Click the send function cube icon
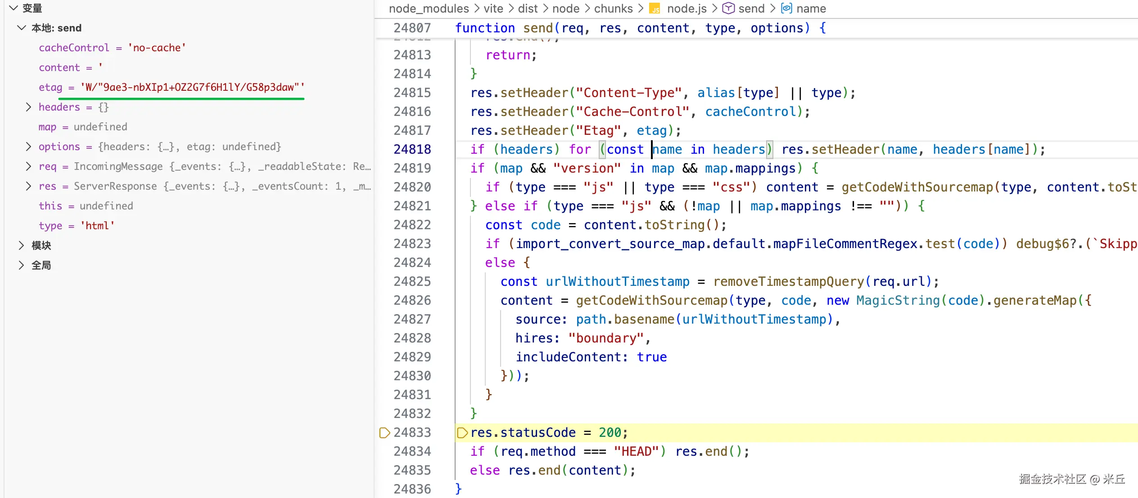 (x=728, y=9)
